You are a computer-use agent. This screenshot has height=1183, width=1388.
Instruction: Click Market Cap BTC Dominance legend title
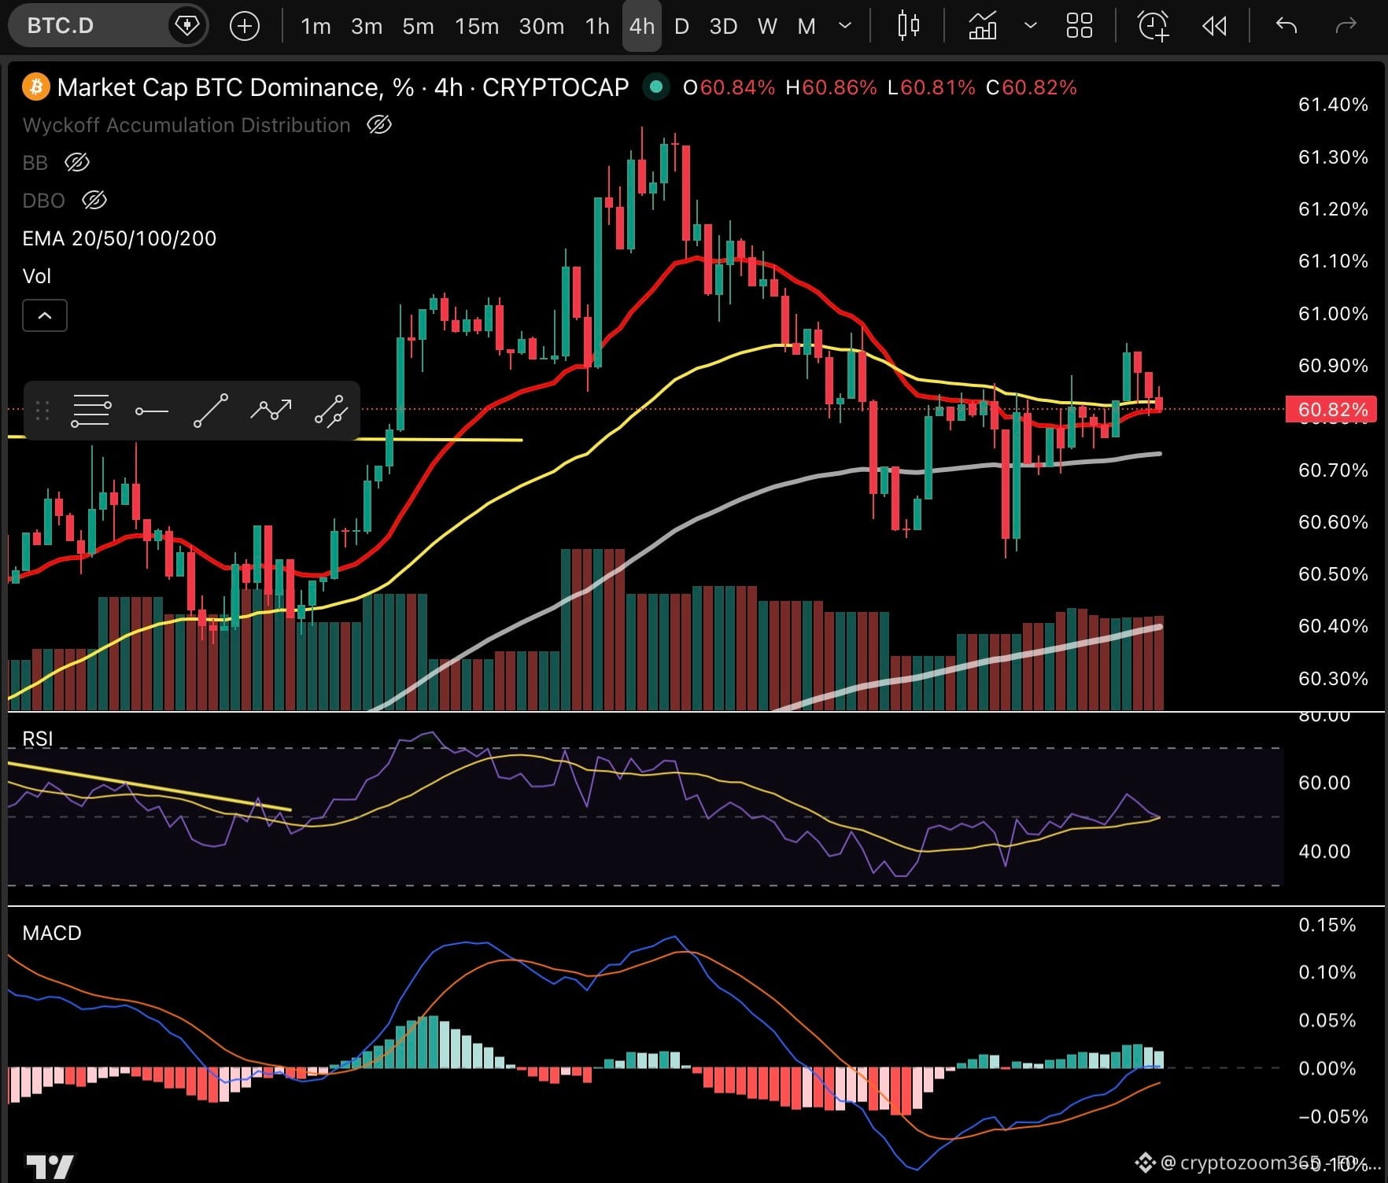point(343,87)
